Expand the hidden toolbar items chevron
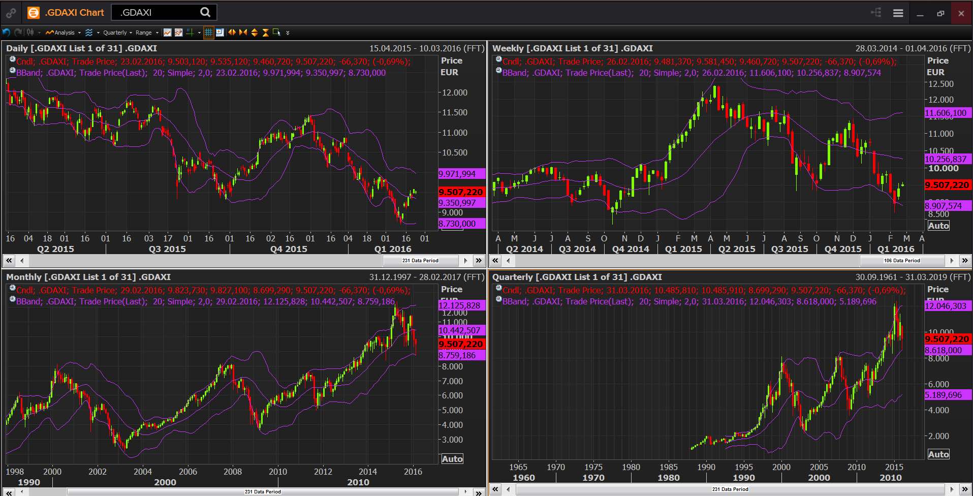The height and width of the screenshot is (496, 973). click(287, 33)
